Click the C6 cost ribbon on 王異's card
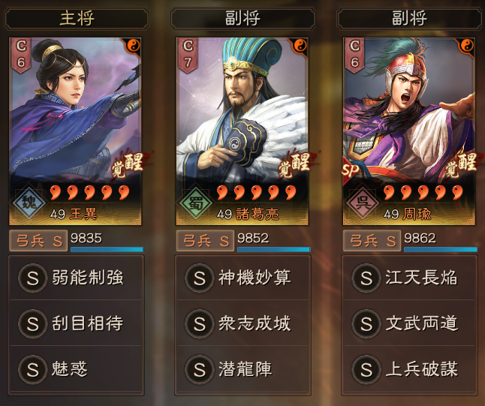This screenshot has width=485, height=406. (21, 55)
